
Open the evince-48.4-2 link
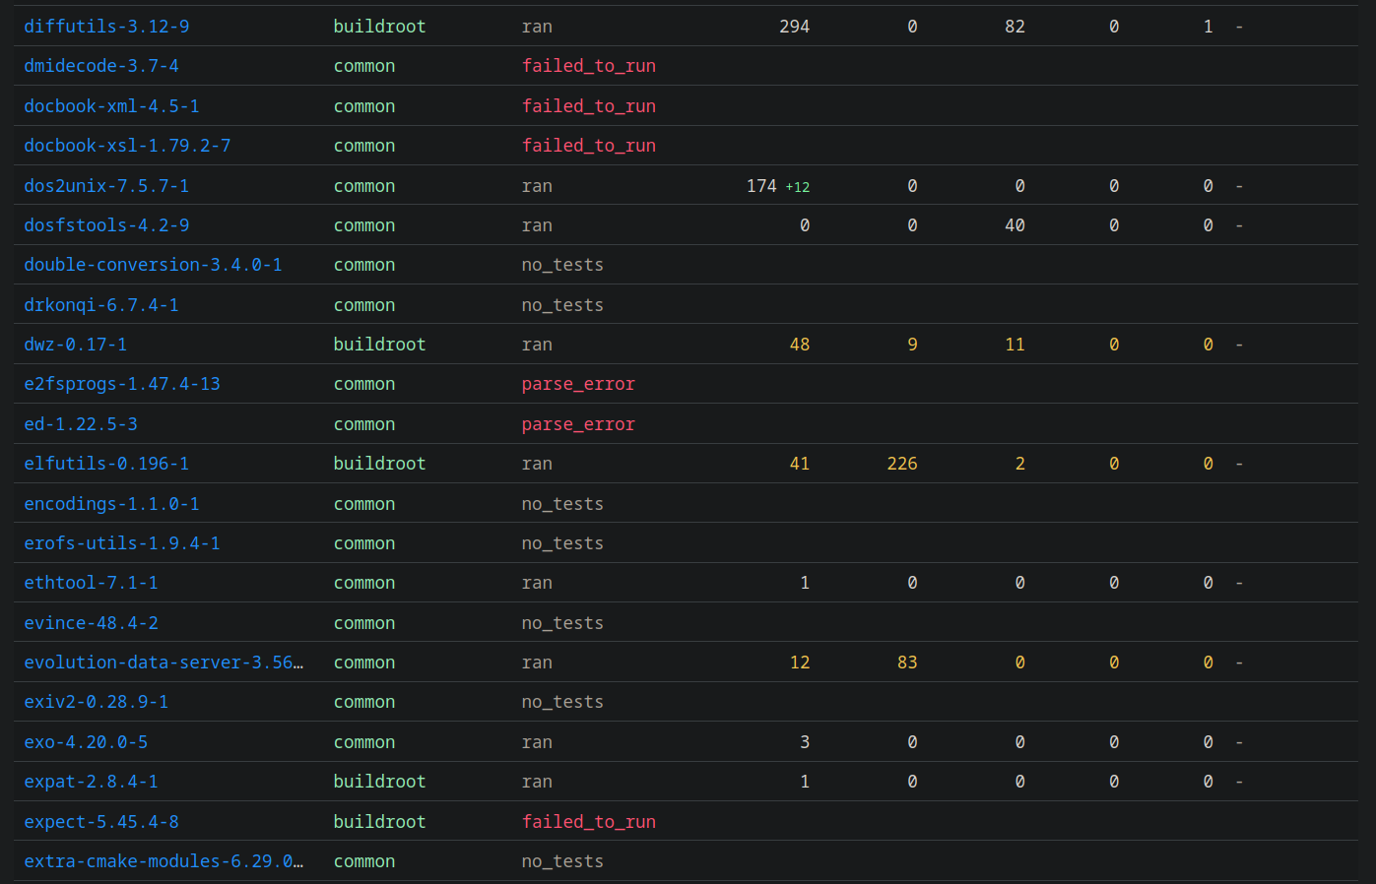coord(91,623)
